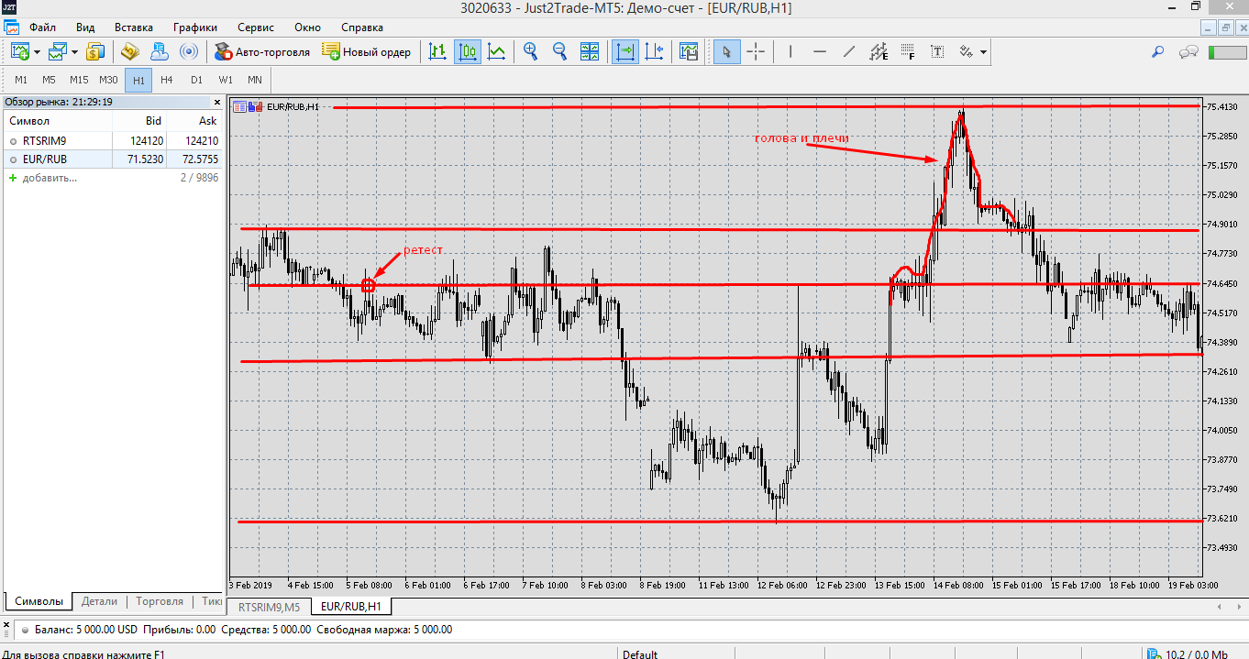1249x659 pixels.
Task: Zoom out of the chart
Action: coord(560,51)
